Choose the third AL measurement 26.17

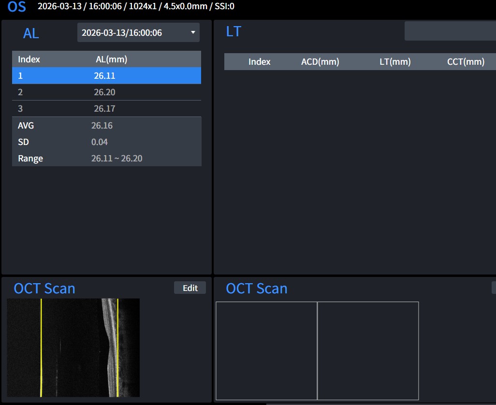coord(106,109)
